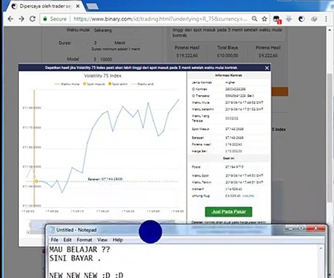
Task: Click the orange purchase button behind popup
Action: [279, 92]
